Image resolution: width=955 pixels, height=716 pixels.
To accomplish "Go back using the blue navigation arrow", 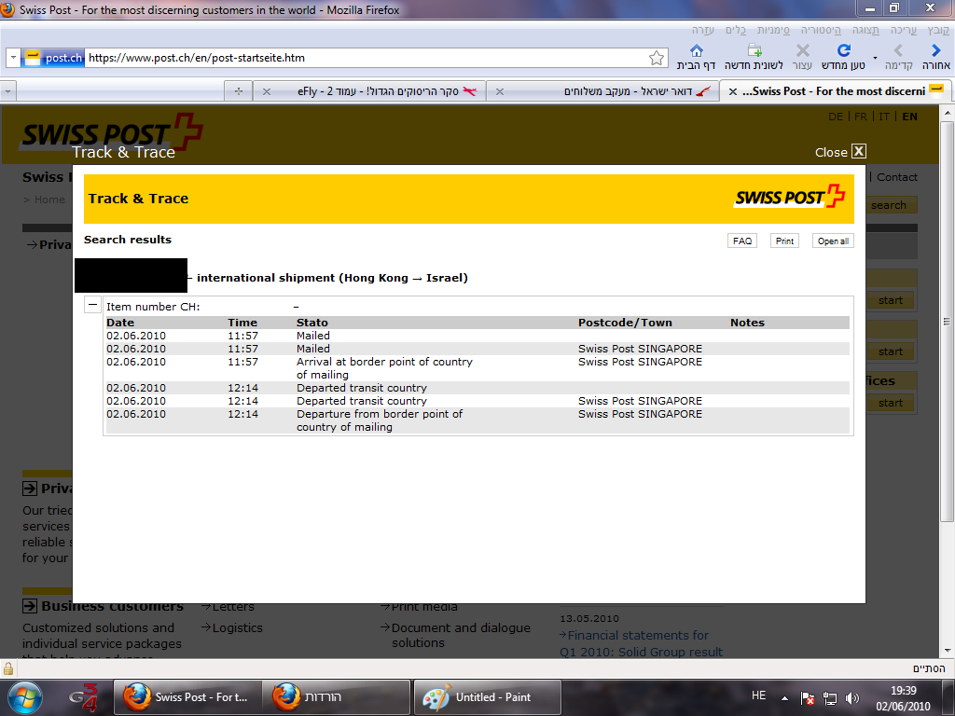I will (x=936, y=50).
